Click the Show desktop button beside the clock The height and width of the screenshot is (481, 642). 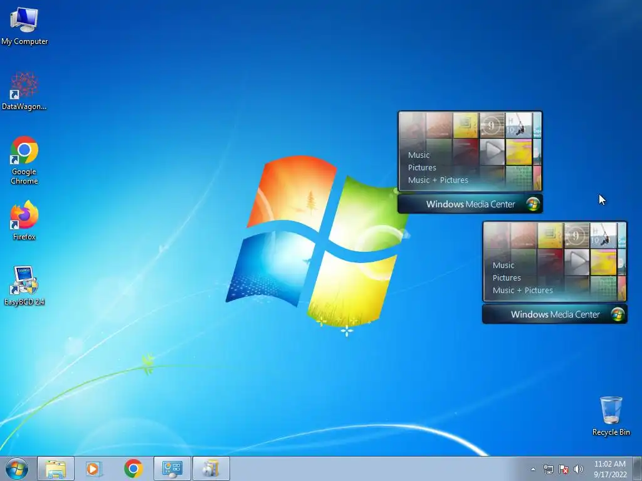tap(638, 468)
